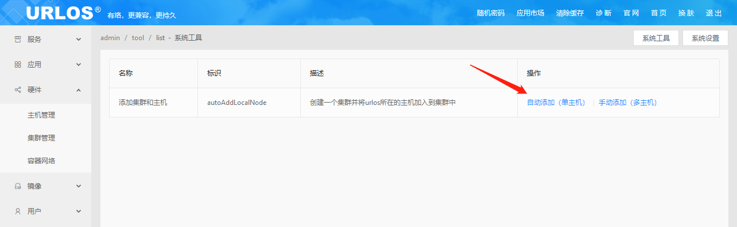Viewport: 737px width, 227px height.
Task: Click the 系统设置 button
Action: [705, 38]
